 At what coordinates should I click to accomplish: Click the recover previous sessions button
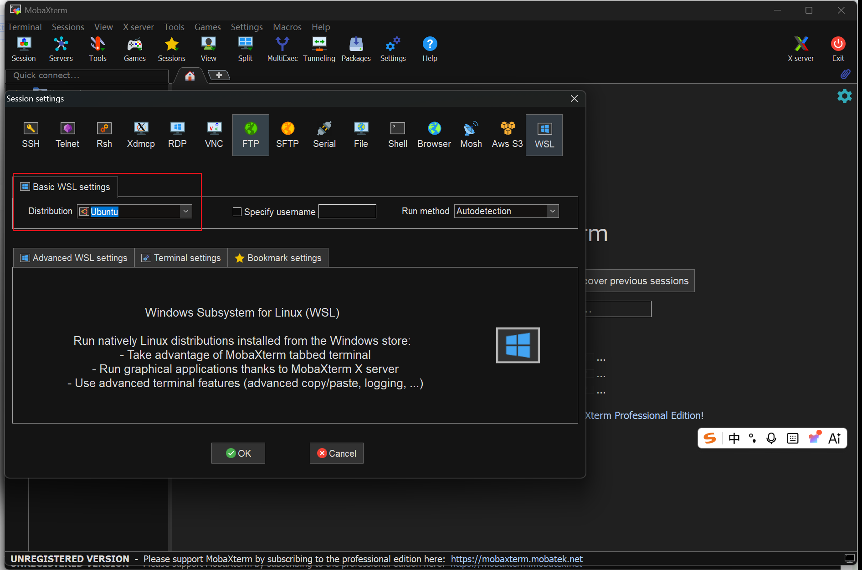[x=640, y=281]
